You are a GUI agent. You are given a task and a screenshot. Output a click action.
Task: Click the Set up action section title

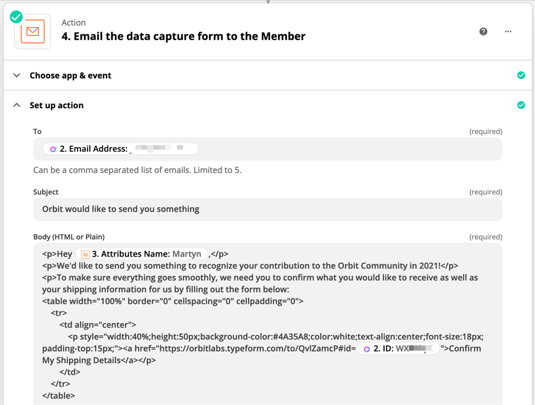(x=57, y=105)
